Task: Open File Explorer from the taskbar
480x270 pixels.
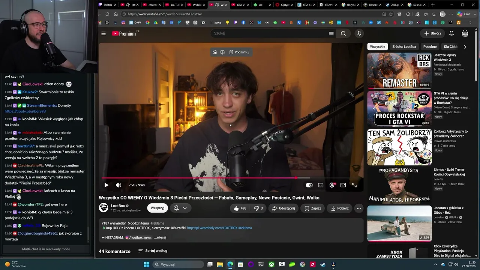Action: click(x=220, y=264)
